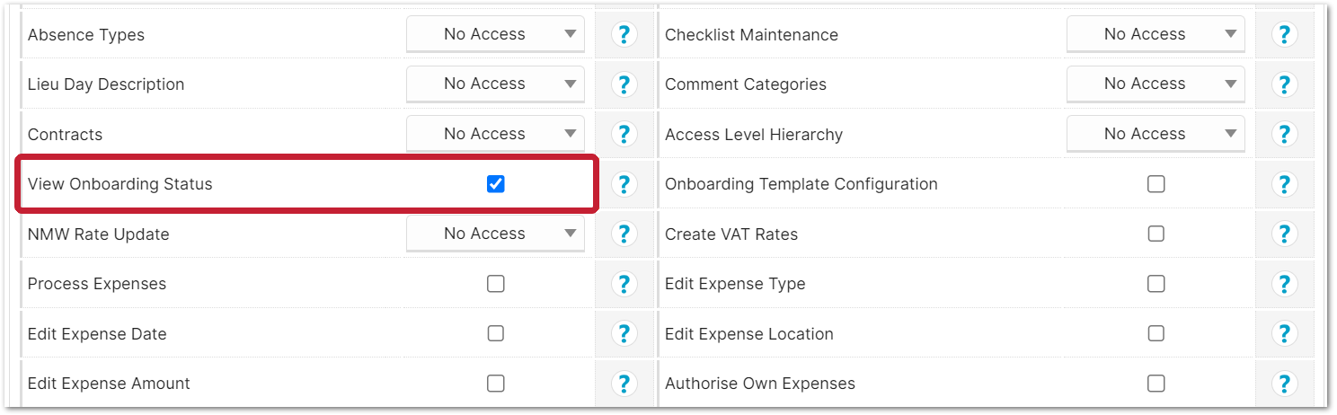Show help for Create VAT Rates
The width and height of the screenshot is (1337, 415).
1284,234
